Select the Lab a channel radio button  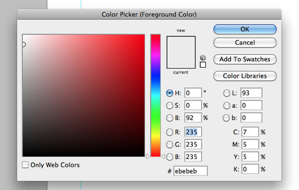click(227, 106)
